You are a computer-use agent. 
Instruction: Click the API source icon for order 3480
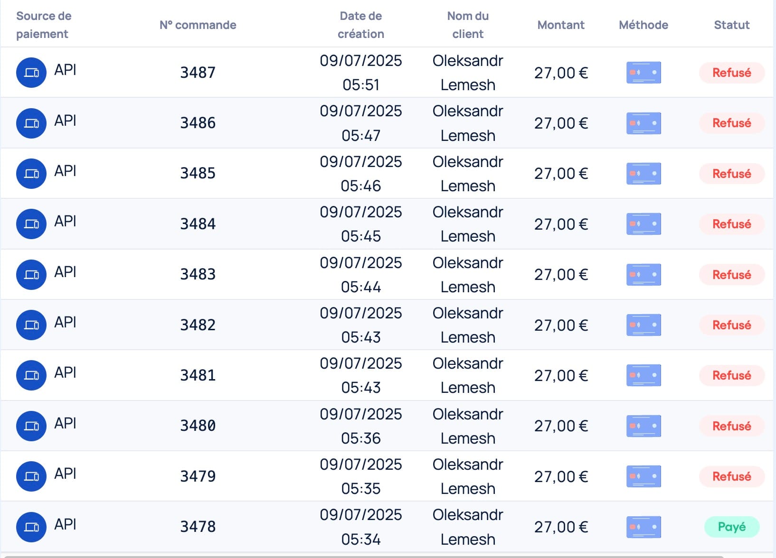[31, 426]
